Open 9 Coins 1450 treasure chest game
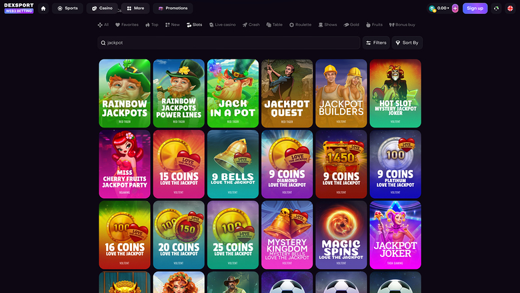The height and width of the screenshot is (293, 520). point(341,164)
